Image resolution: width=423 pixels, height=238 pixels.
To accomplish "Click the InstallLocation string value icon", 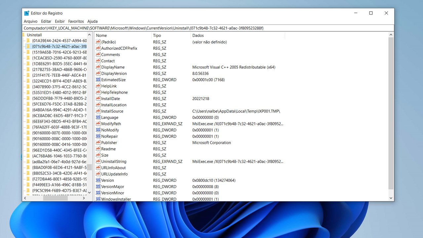I will pyautogui.click(x=98, y=105).
